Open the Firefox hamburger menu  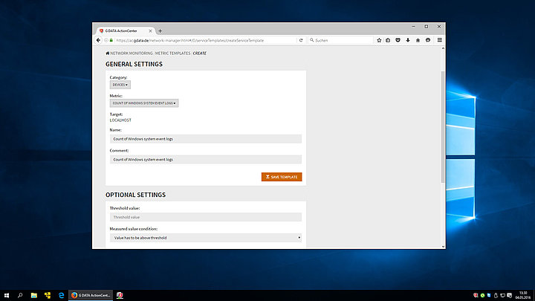(439, 40)
